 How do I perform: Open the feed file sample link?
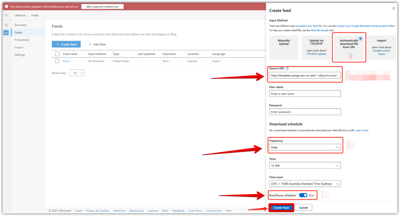pos(320,30)
